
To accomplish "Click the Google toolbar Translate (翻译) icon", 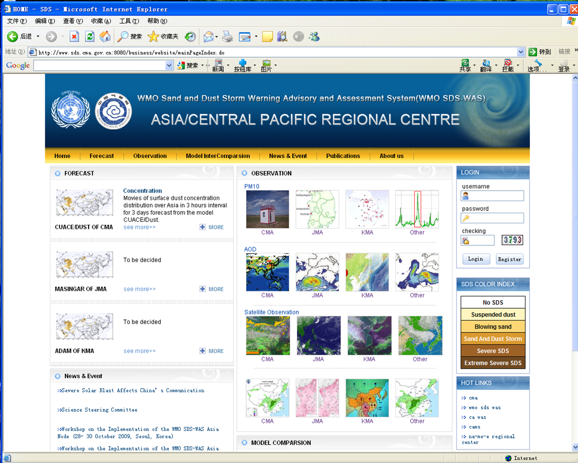I will (x=486, y=65).
